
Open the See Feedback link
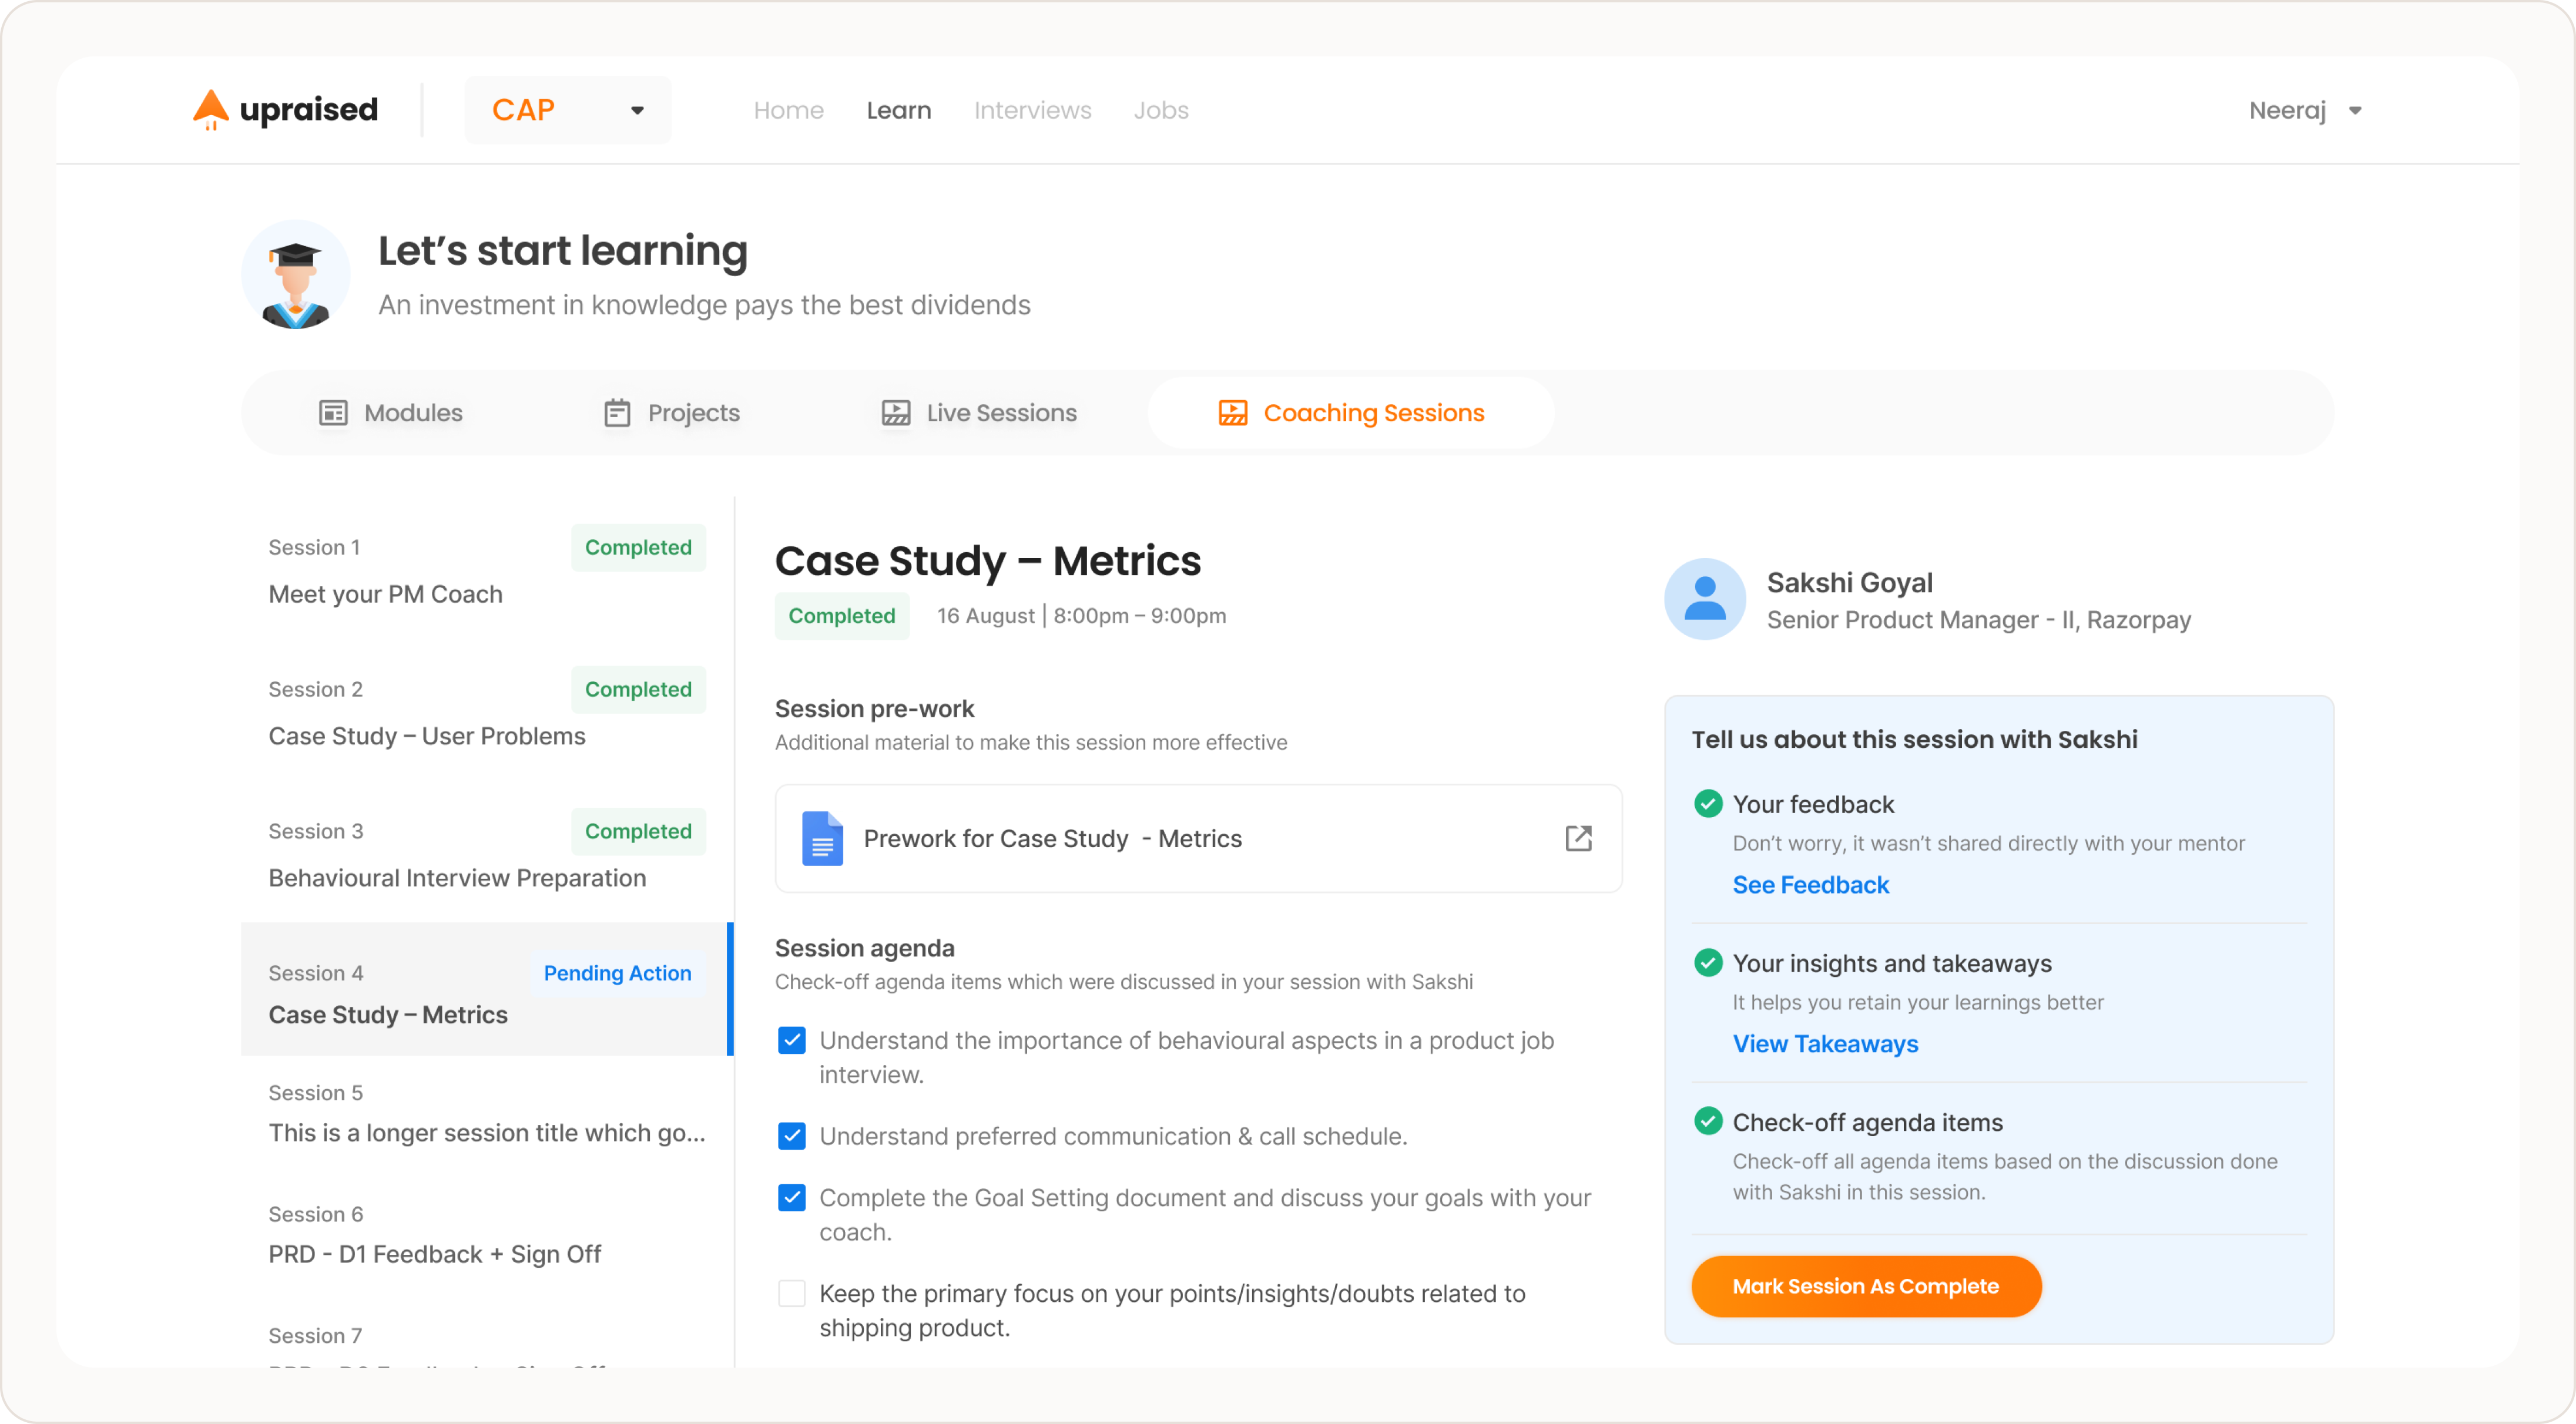pyautogui.click(x=1811, y=885)
